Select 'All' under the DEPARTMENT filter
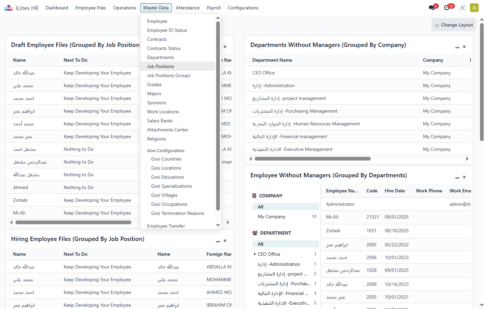 [286, 244]
